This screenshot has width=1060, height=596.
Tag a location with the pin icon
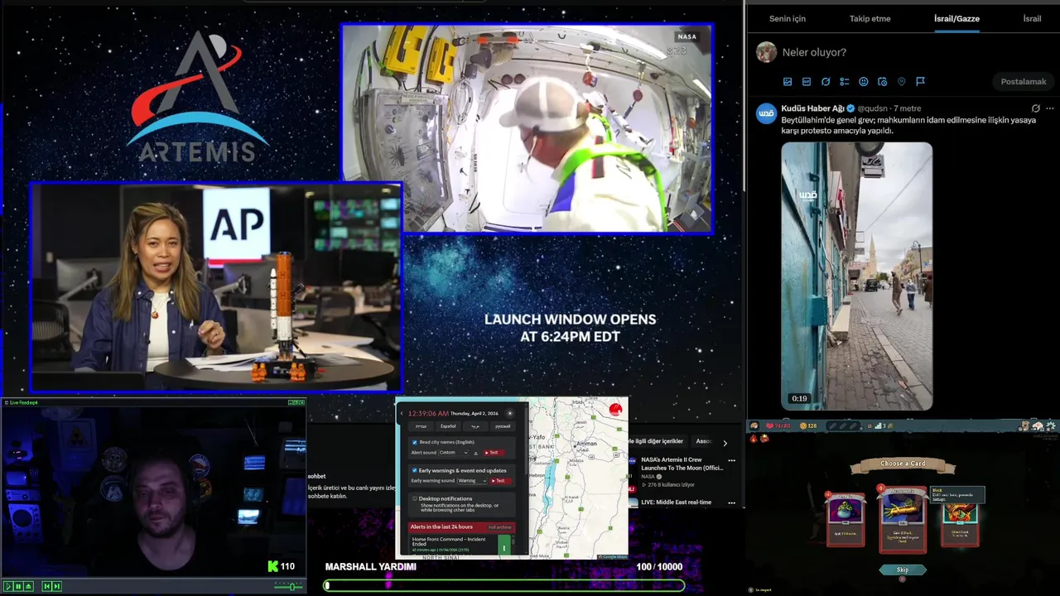901,82
